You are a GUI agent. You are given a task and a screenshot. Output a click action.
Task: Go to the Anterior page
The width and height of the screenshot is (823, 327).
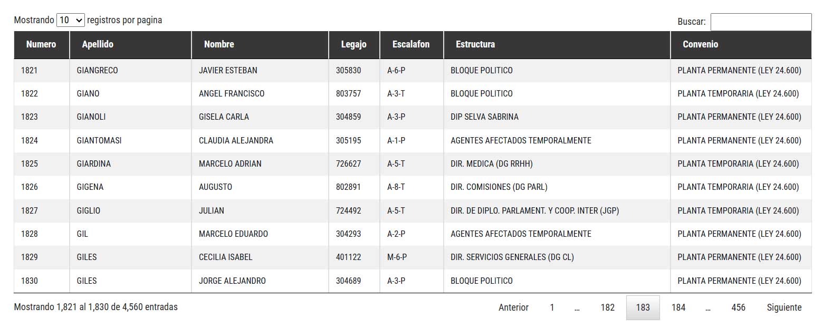[x=513, y=307]
